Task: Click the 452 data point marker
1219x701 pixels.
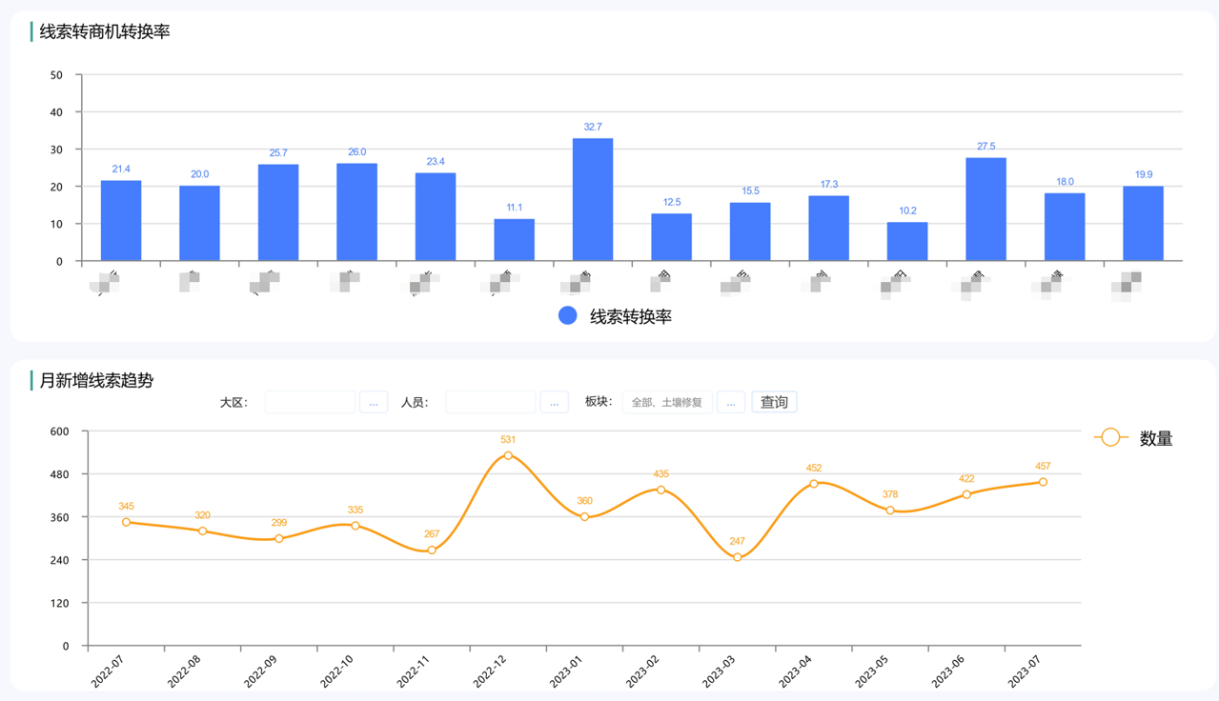Action: pyautogui.click(x=814, y=484)
